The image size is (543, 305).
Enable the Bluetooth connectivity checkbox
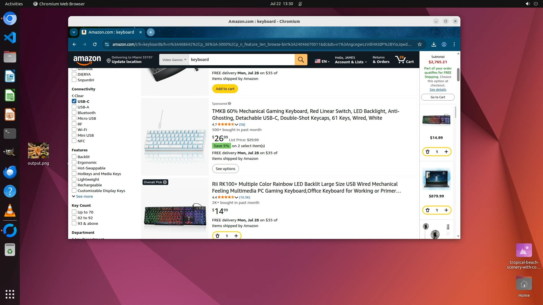pyautogui.click(x=74, y=112)
